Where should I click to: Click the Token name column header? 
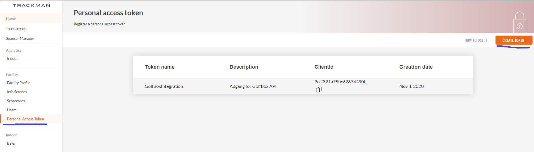click(160, 67)
